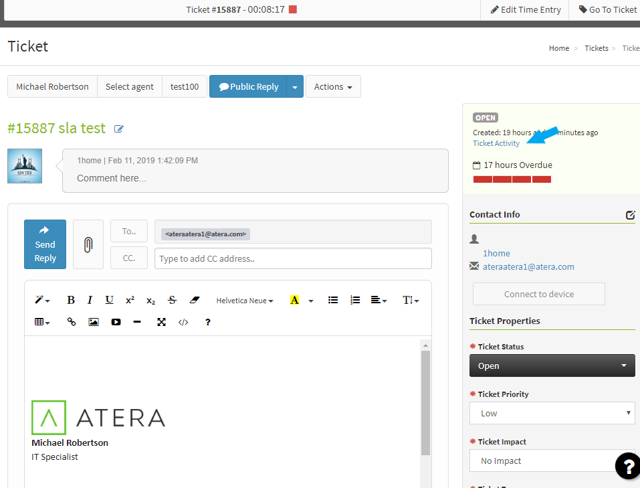The image size is (640, 488).
Task: Insert a video via the video icon
Action: 116,322
